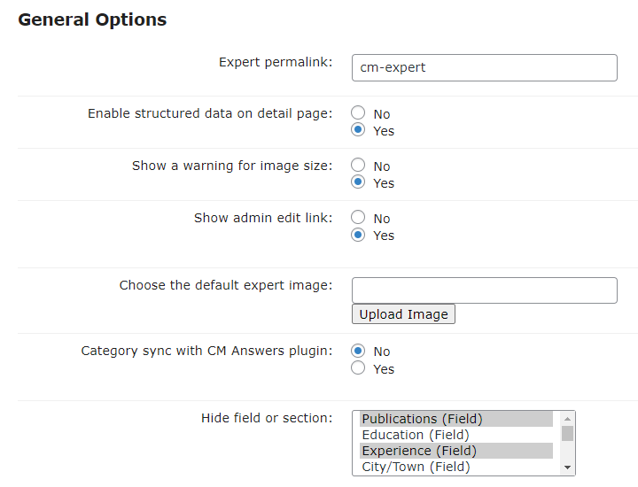Click the listbox scroll up arrow
This screenshot has height=487, width=638.
[x=567, y=418]
